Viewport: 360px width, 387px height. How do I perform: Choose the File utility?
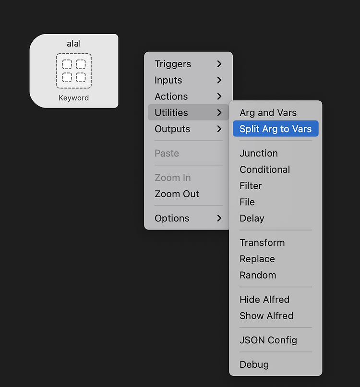tap(276, 202)
